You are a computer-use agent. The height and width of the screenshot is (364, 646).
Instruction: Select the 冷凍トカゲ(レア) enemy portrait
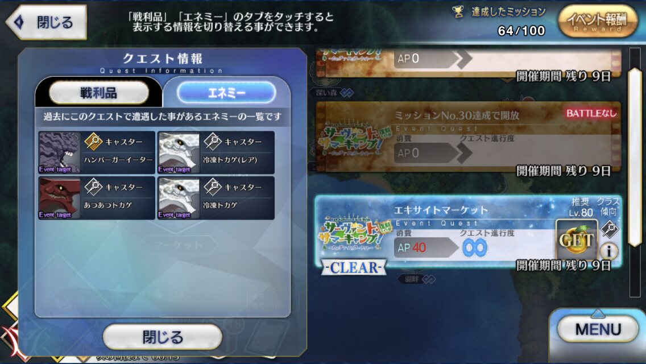179,153
